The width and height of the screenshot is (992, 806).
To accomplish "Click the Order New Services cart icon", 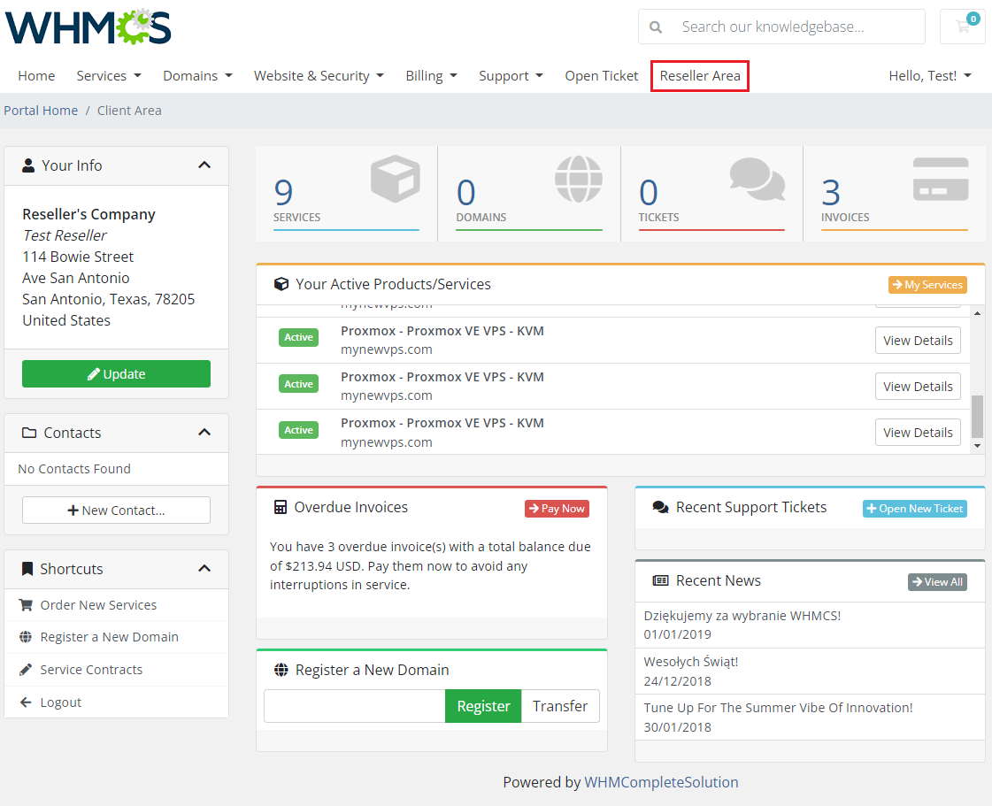I will (x=26, y=605).
